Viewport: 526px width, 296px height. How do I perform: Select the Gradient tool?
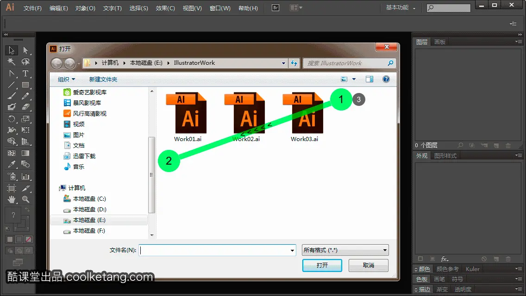25,153
